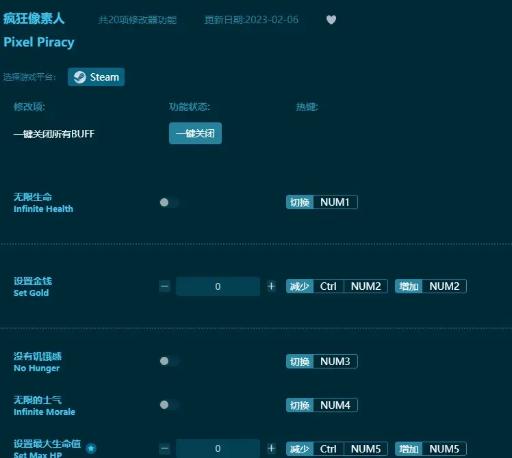This screenshot has height=458, width=512.
Task: Click the Set Max HP value field
Action: click(218, 448)
